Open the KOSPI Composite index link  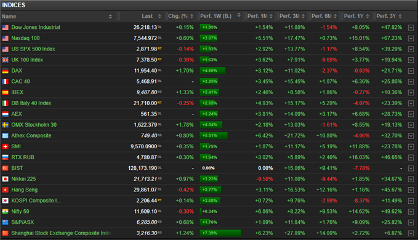point(36,201)
